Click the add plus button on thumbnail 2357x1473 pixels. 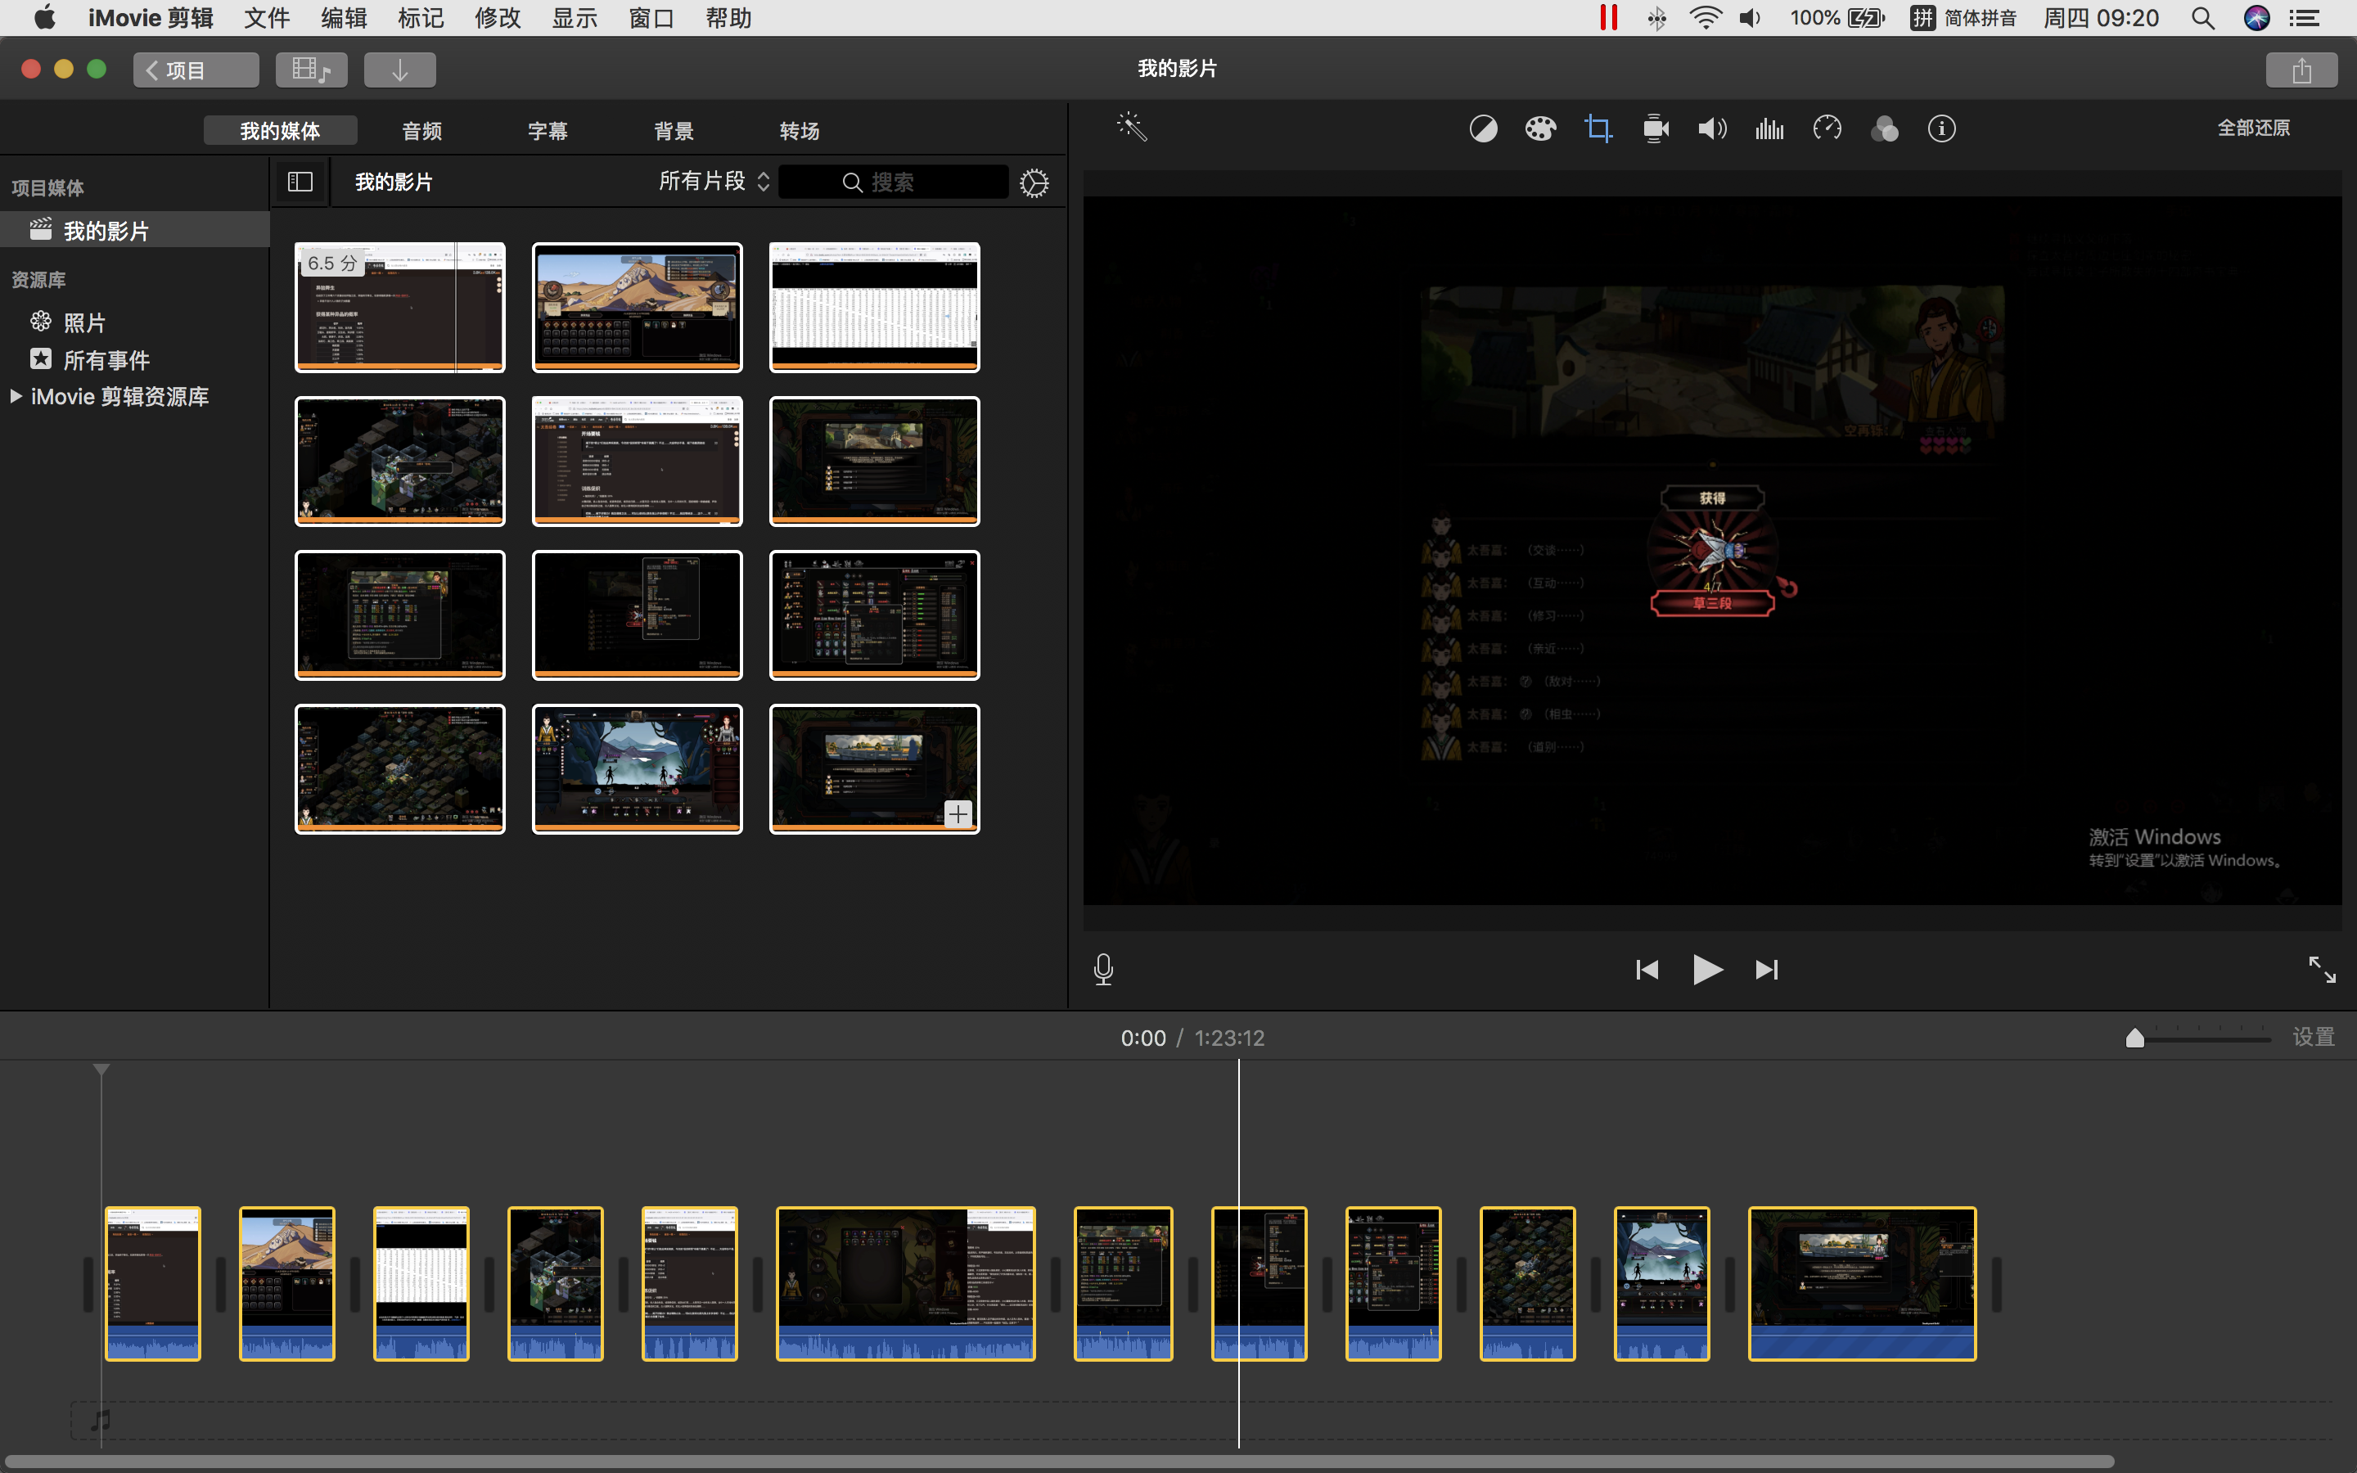[x=958, y=814]
